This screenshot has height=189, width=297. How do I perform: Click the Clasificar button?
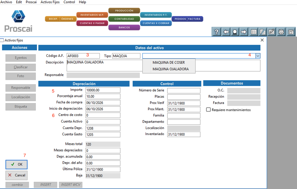point(21,67)
